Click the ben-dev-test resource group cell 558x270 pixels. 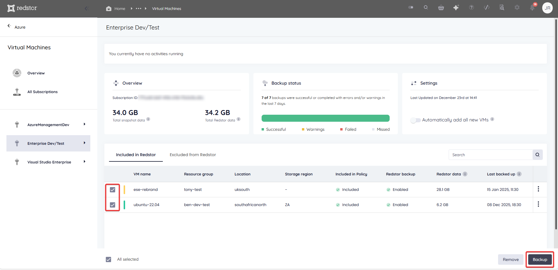(x=197, y=205)
